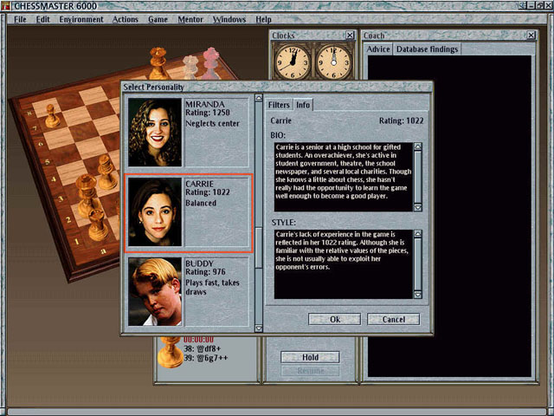Click STYLE text scroll up arrow
The height and width of the screenshot is (416, 554).
click(417, 233)
